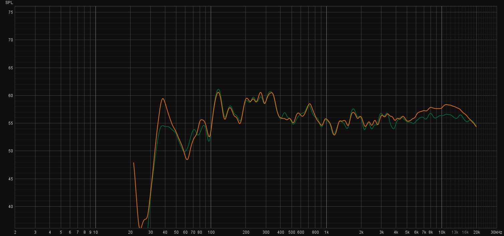Click the 8k frequency axis label
504x236 pixels.
pyautogui.click(x=431, y=232)
